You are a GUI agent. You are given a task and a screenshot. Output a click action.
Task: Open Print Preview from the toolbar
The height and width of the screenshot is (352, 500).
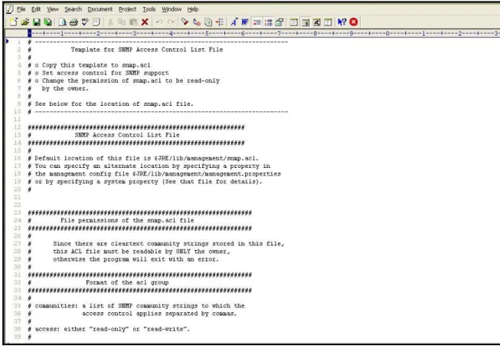tap(63, 22)
